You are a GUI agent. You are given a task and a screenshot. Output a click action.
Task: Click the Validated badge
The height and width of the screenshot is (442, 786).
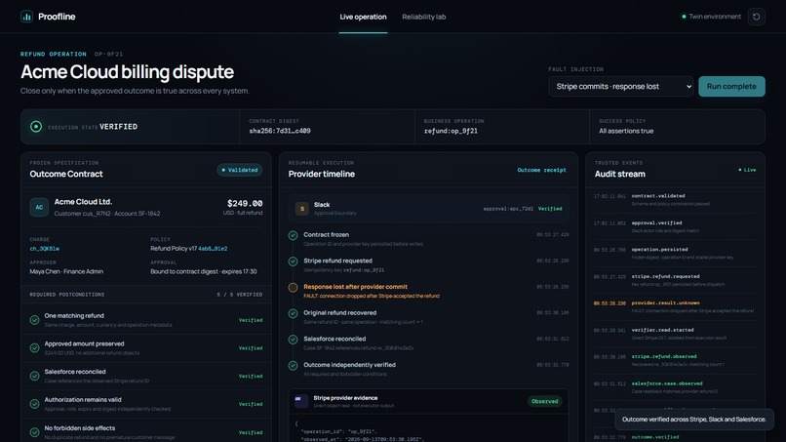(x=240, y=170)
